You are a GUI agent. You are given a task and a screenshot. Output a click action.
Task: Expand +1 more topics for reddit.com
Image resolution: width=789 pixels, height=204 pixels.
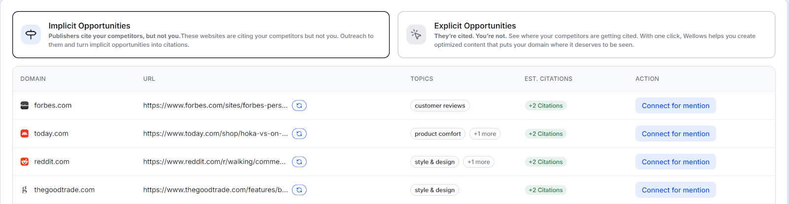pos(478,162)
